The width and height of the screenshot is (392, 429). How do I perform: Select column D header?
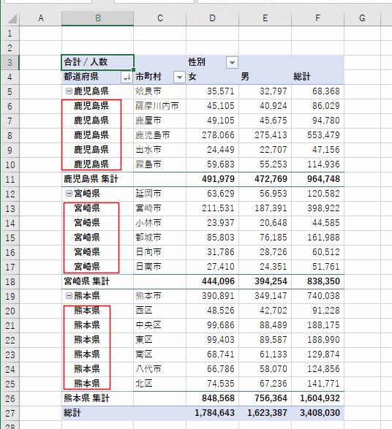point(212,18)
